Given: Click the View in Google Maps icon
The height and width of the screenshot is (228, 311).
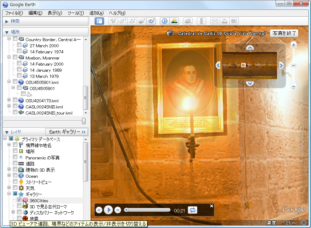Looking at the screenshot, I should click(234, 21).
